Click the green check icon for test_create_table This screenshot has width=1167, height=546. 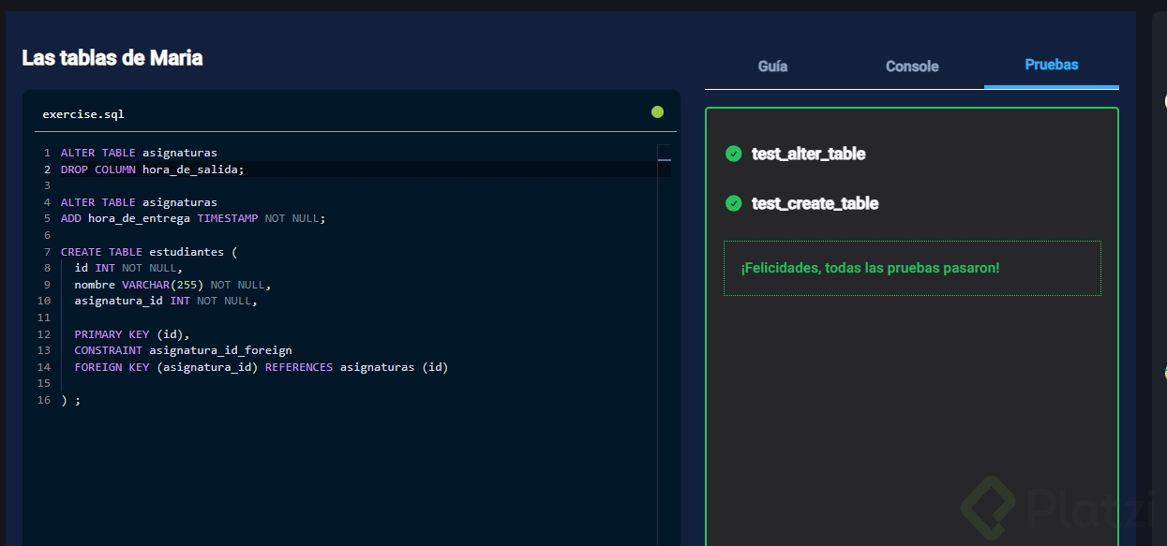734,203
